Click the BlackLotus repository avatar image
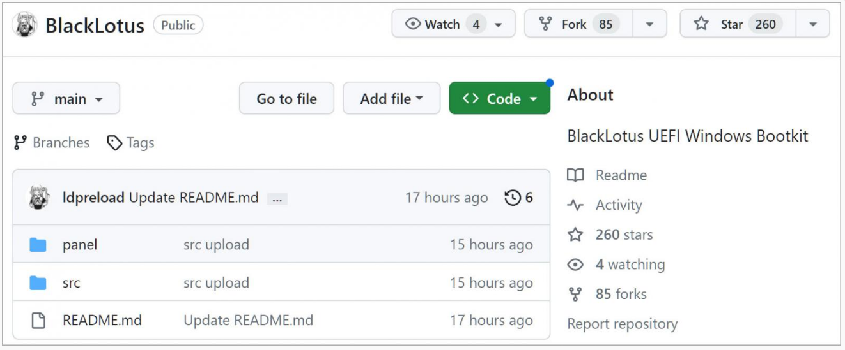845x350 pixels. 24,25
